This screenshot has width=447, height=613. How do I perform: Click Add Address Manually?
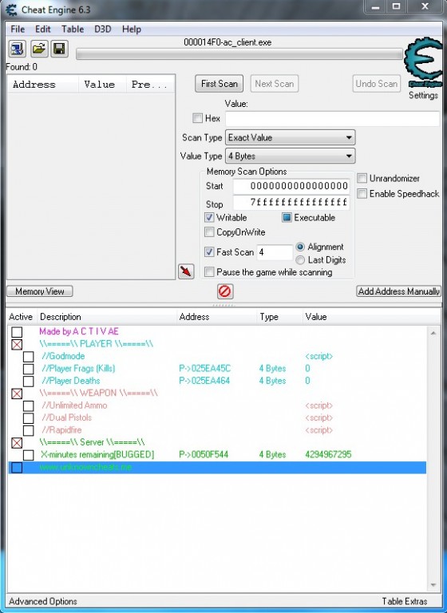click(399, 291)
